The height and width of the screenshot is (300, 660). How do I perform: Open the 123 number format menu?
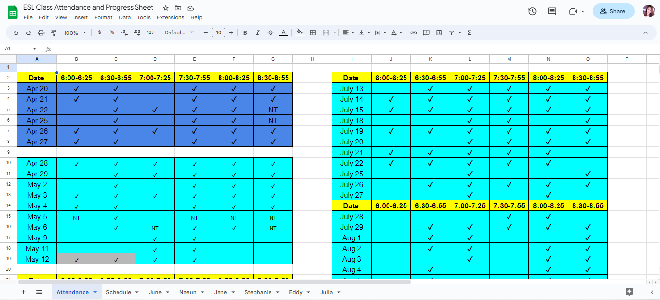[x=150, y=32]
